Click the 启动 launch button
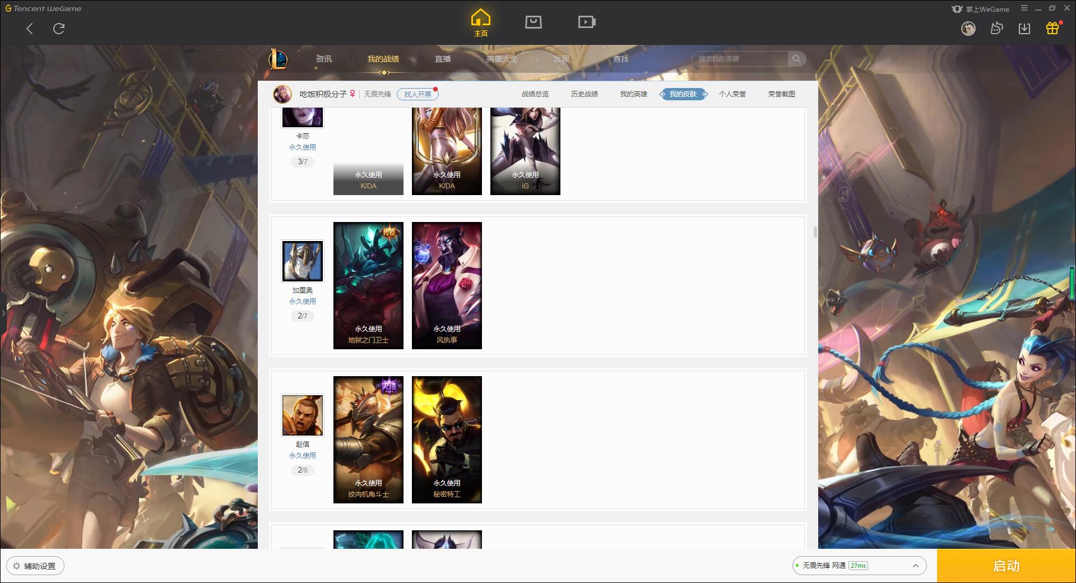 click(1007, 566)
